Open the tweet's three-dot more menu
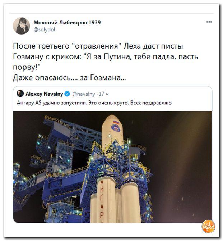Image resolution: width=223 pixels, height=241 pixels. pos(209,22)
